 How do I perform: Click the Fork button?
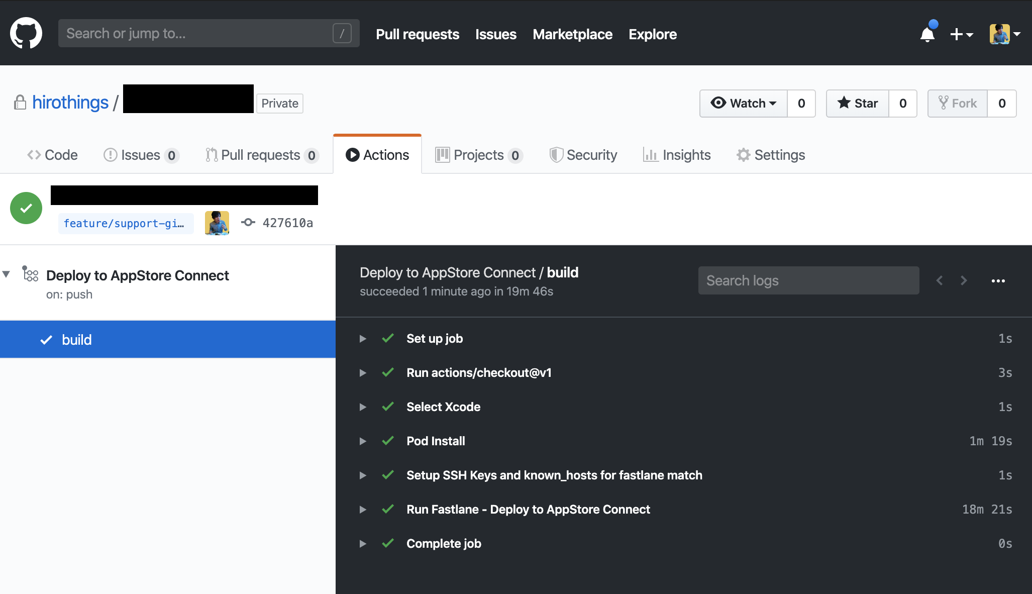click(958, 104)
